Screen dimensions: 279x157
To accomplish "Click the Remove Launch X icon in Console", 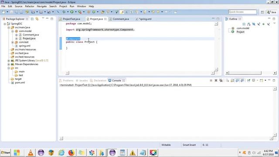I will (216, 80).
